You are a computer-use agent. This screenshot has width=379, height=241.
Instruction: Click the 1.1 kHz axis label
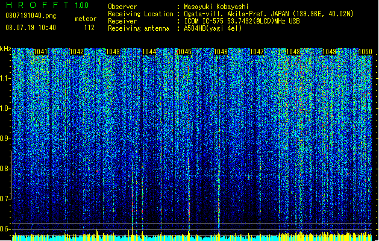pyautogui.click(x=5, y=78)
